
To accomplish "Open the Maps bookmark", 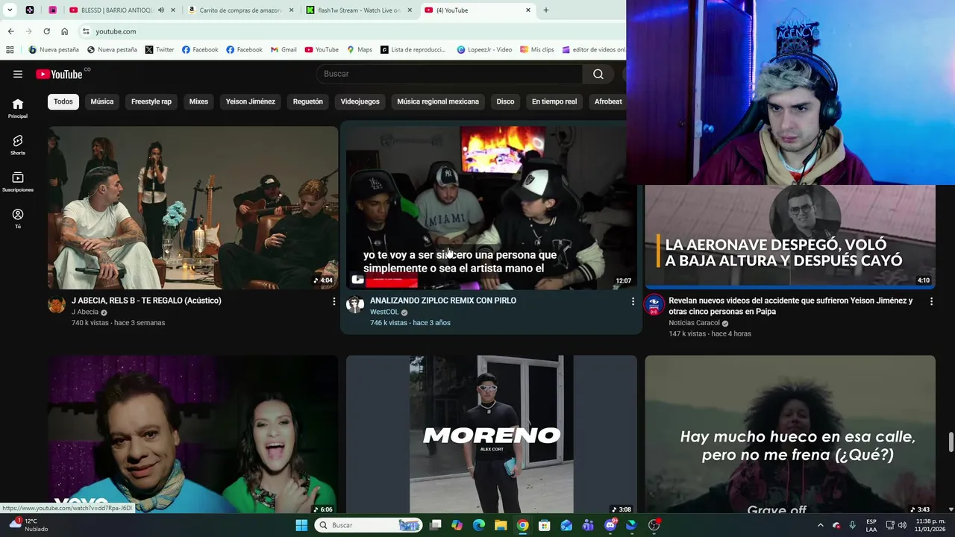I will tap(360, 50).
